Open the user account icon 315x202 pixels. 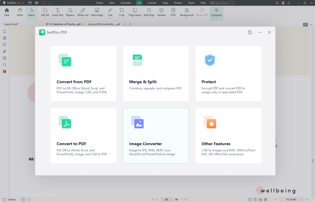point(283,3)
